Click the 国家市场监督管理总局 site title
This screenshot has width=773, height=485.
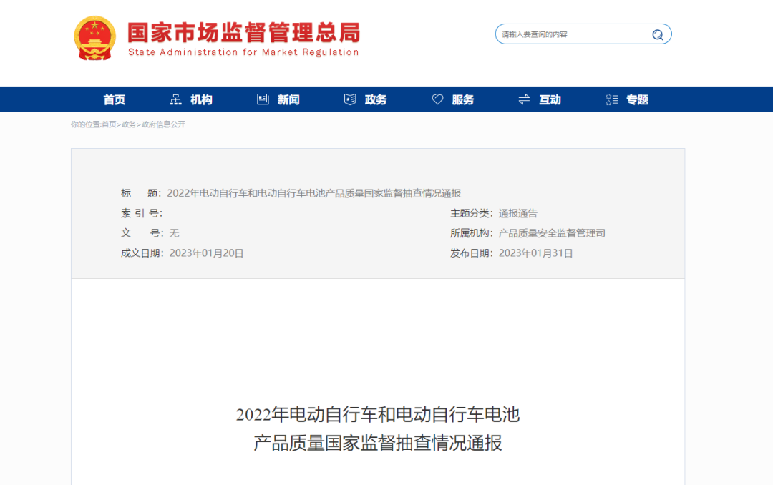point(243,32)
